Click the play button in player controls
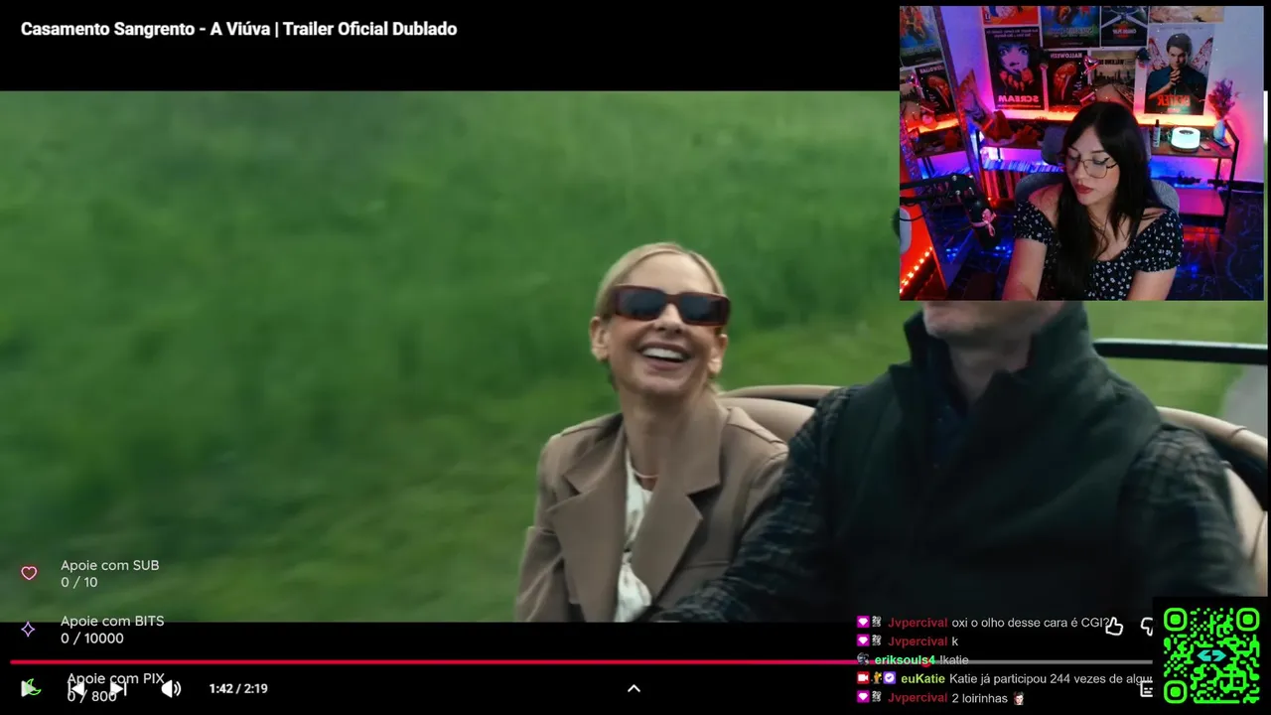Viewport: 1271px width, 715px height. tap(31, 687)
